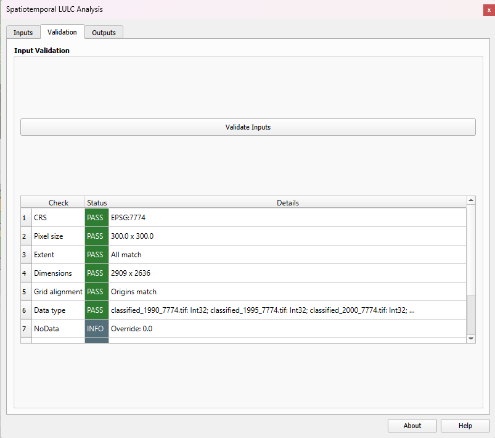Switch to the Inputs tab

[x=23, y=32]
